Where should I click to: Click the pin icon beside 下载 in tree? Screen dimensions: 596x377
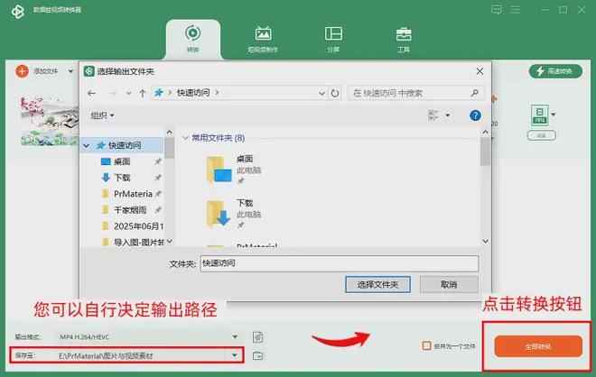[158, 178]
